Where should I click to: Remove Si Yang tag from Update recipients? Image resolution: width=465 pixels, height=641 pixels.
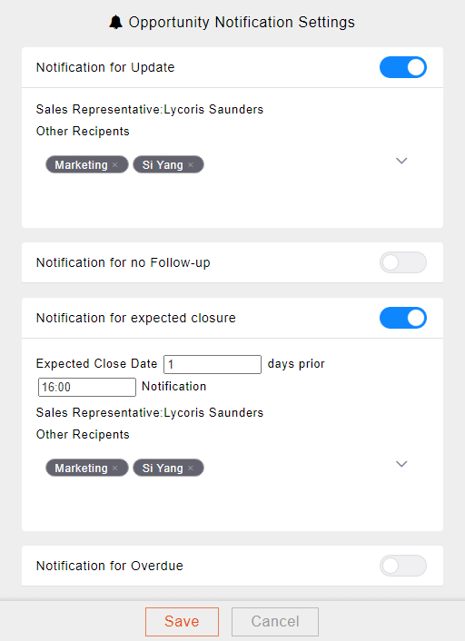tap(191, 164)
